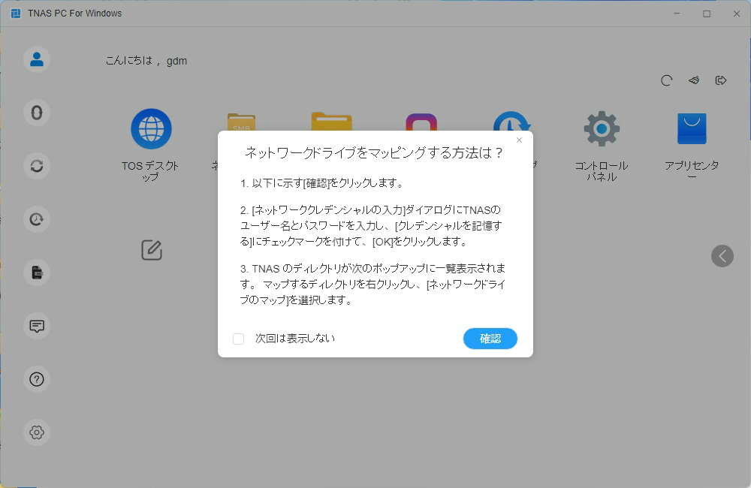
Task: Click the refresh icon at top right
Action: coord(667,80)
